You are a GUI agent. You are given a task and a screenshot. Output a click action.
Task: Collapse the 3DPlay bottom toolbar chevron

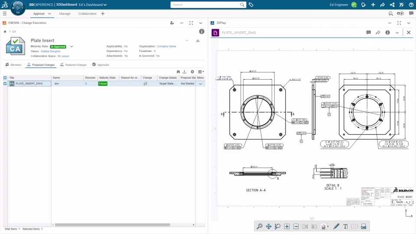tap(312, 218)
